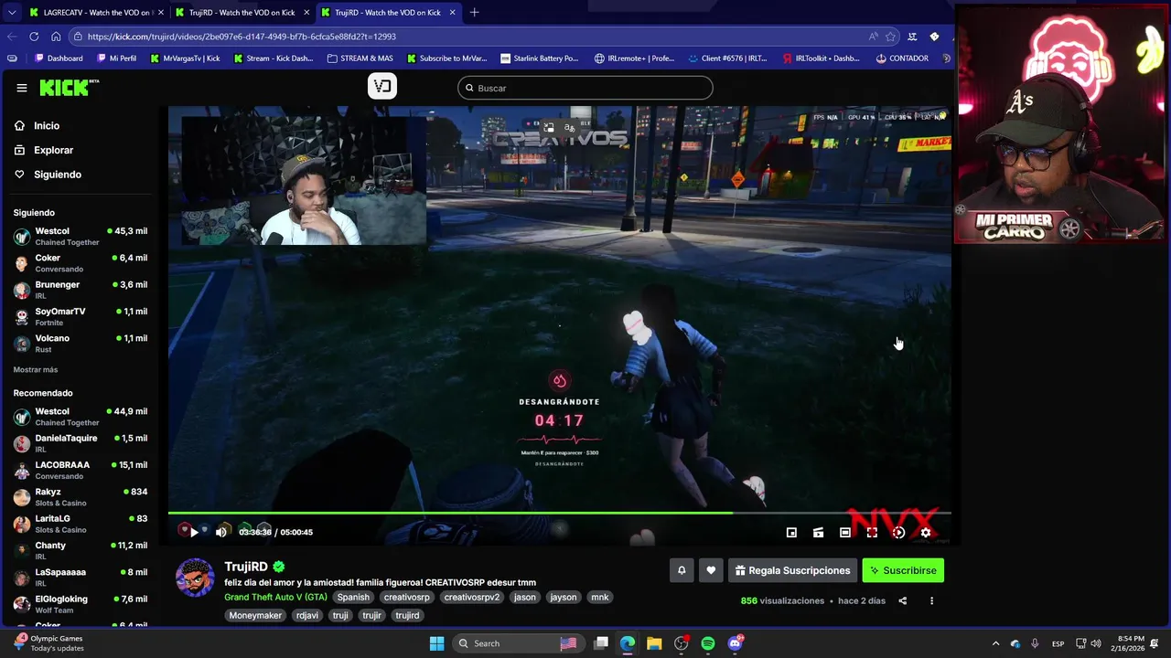Open Volcano channel in sidebar
This screenshot has height=658, width=1171.
point(81,343)
